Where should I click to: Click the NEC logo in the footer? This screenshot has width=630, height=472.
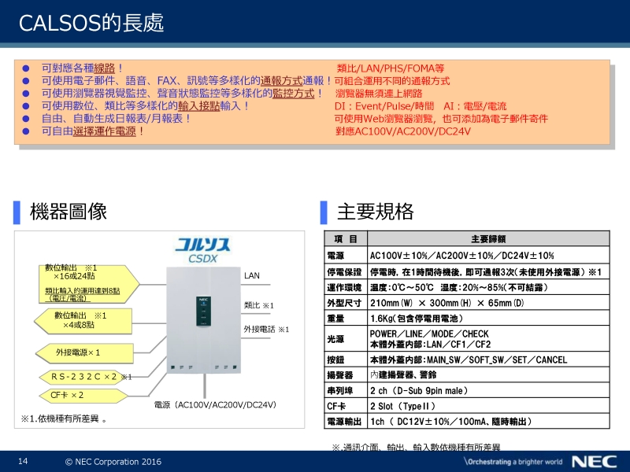coord(595,462)
